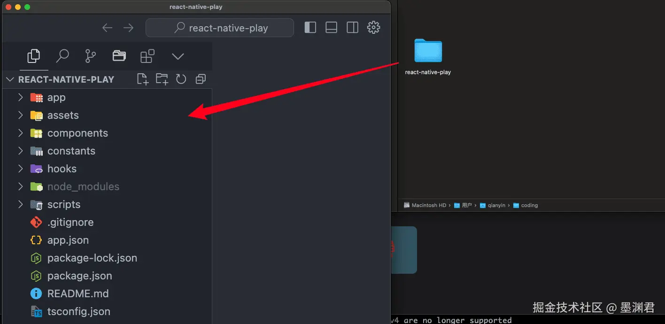Toggle the secondary side bar layout icon
This screenshot has height=324, width=665.
tap(353, 28)
